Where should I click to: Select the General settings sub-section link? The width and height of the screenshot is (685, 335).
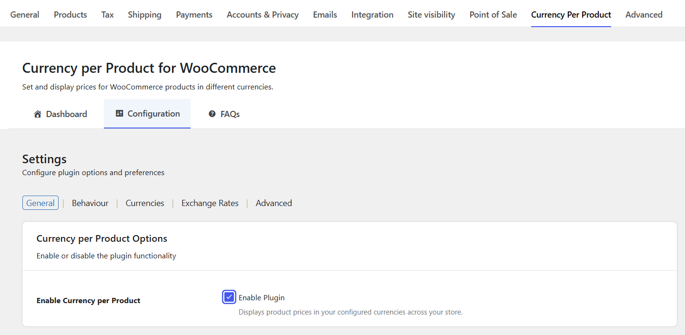(40, 203)
